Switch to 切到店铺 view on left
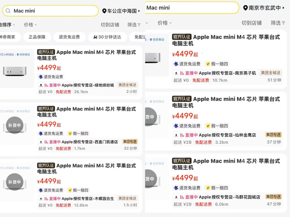 click(x=110, y=25)
